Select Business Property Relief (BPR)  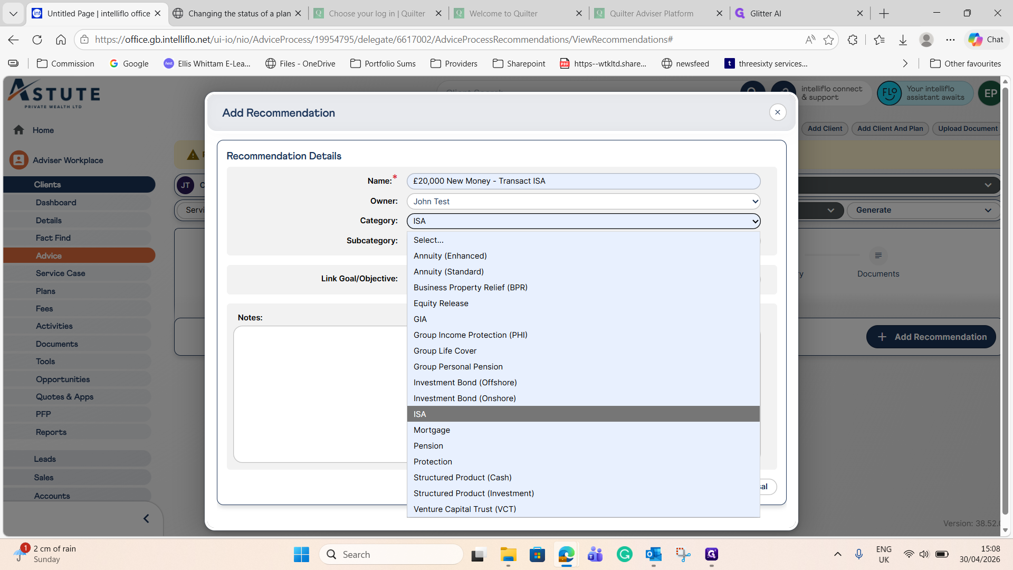coord(584,287)
